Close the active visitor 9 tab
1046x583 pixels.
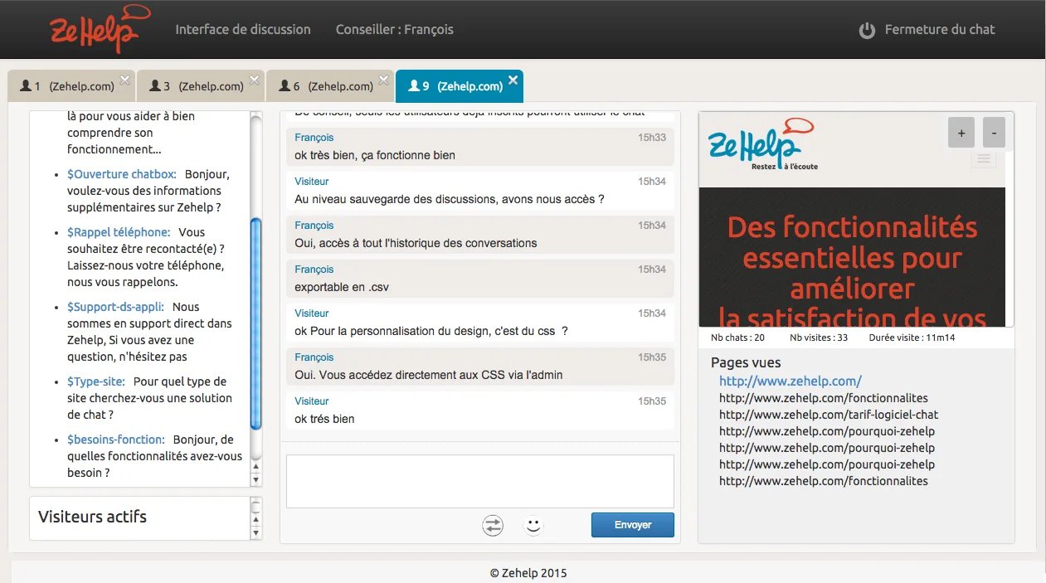click(513, 80)
